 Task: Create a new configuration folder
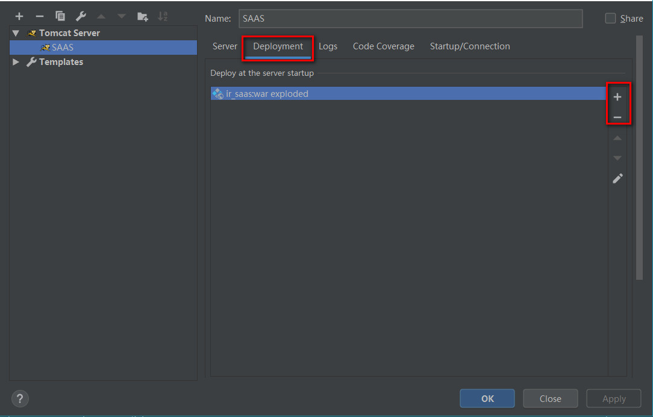[x=143, y=16]
